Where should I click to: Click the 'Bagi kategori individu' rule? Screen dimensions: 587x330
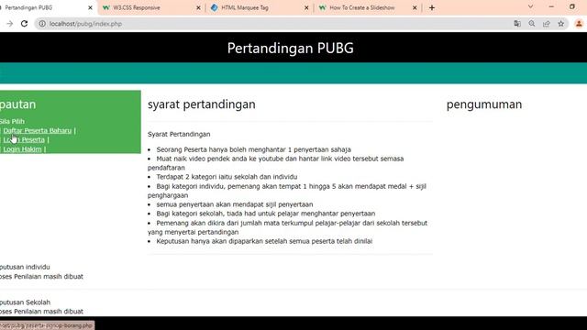coord(287,191)
